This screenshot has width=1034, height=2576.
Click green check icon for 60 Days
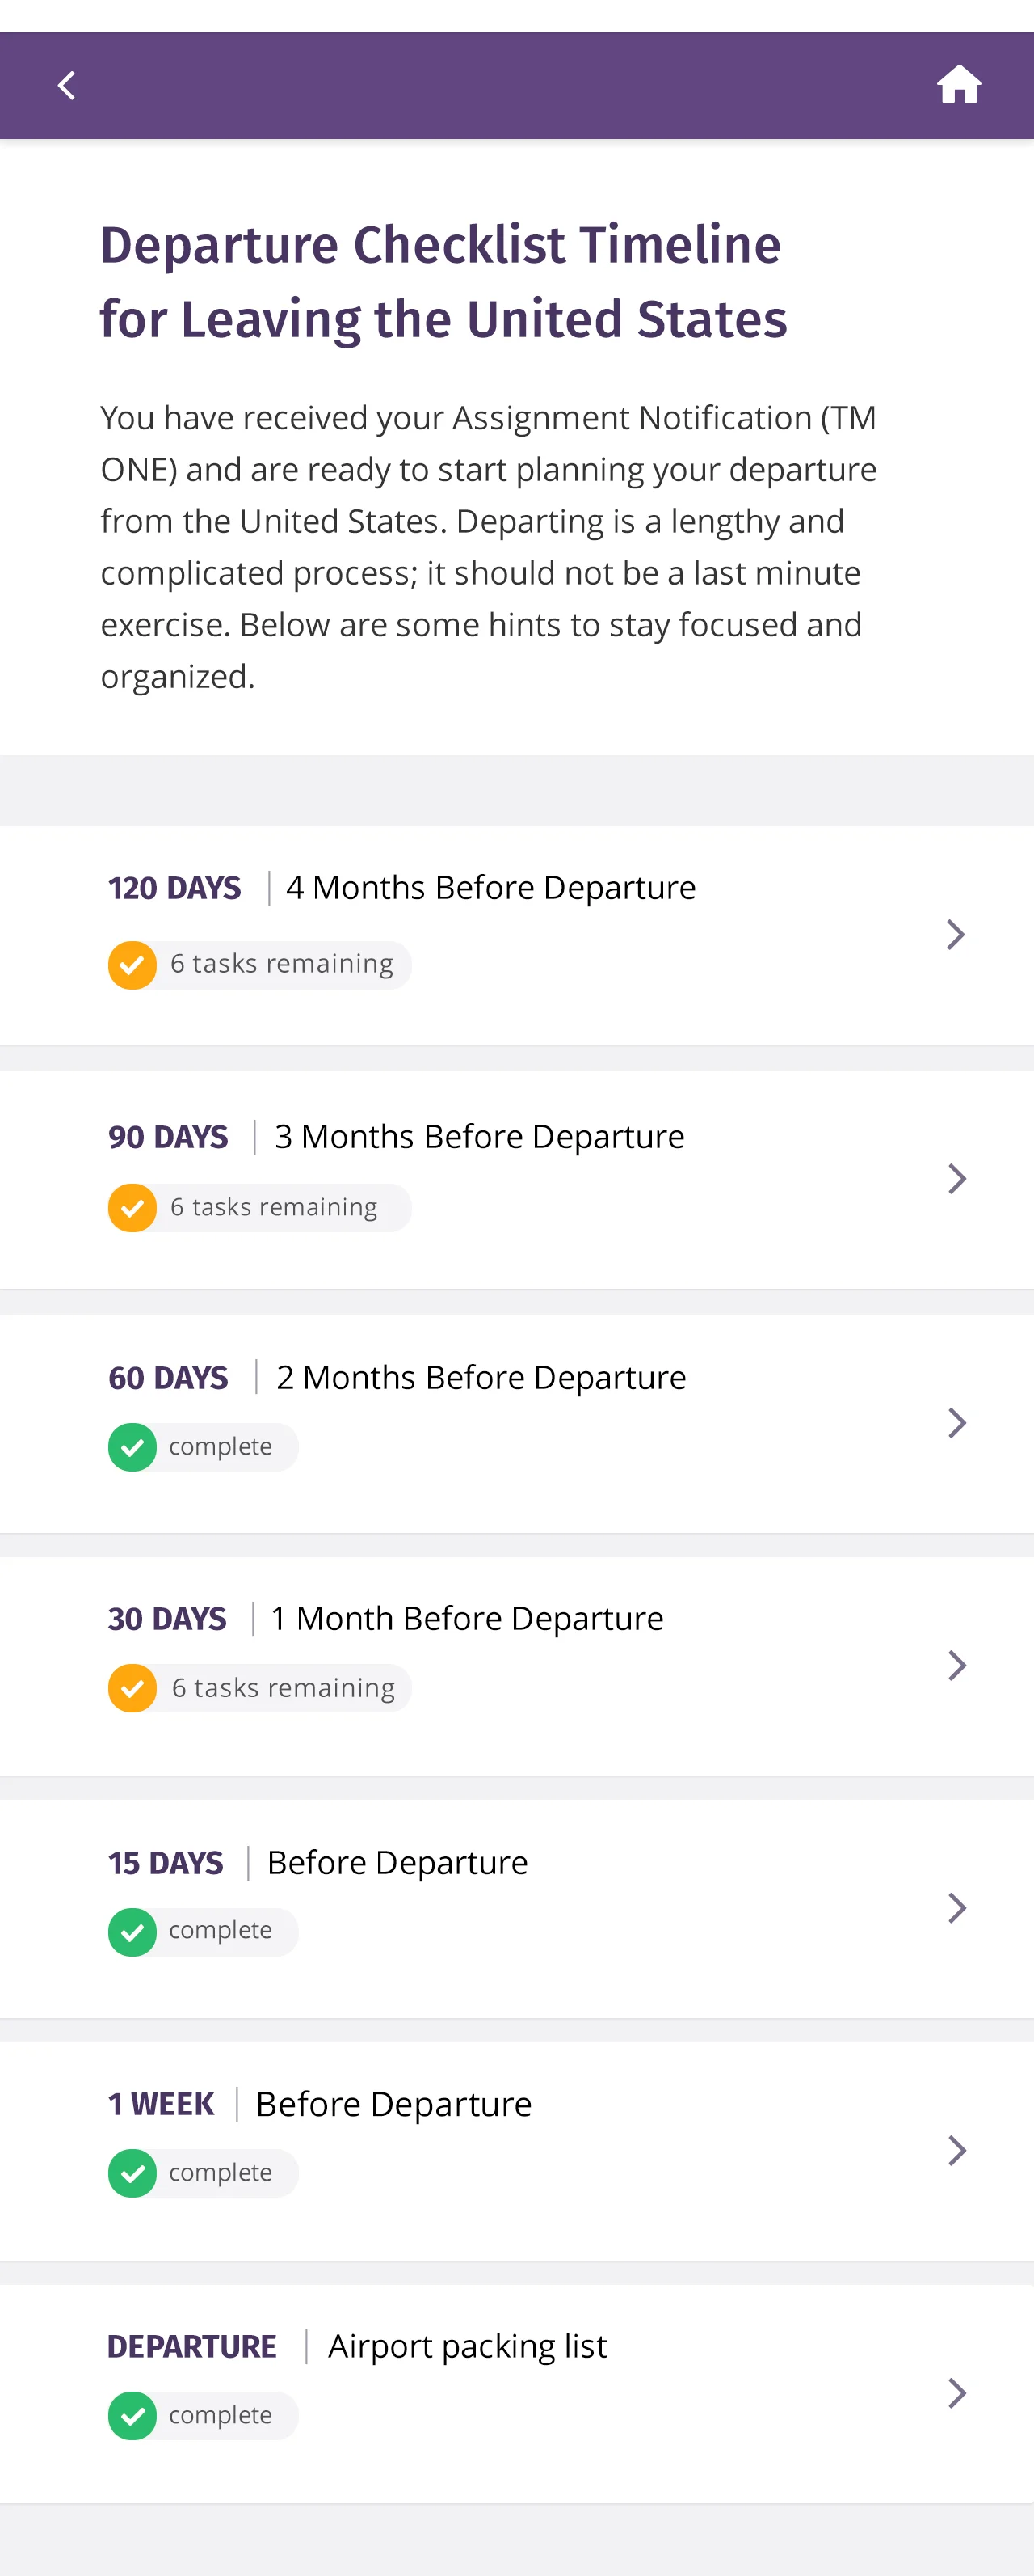pos(132,1447)
